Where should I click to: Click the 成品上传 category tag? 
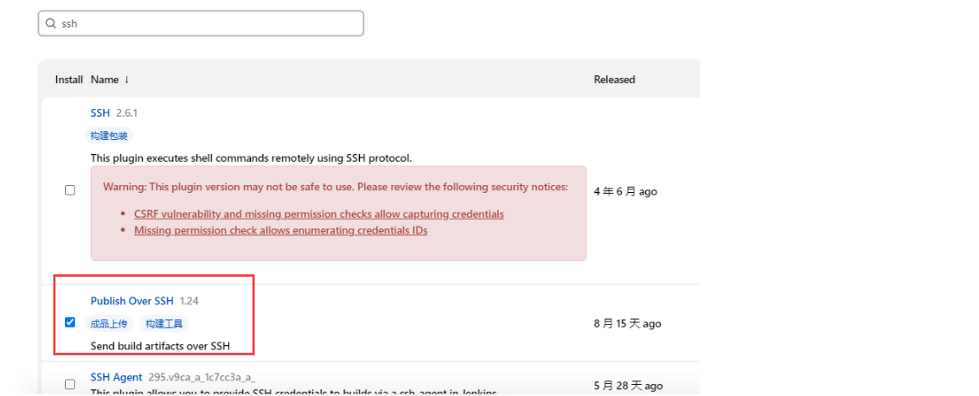[x=110, y=323]
